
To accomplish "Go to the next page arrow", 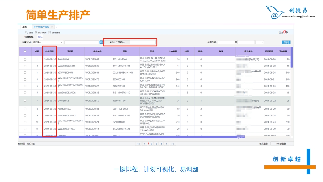I will tap(167, 144).
